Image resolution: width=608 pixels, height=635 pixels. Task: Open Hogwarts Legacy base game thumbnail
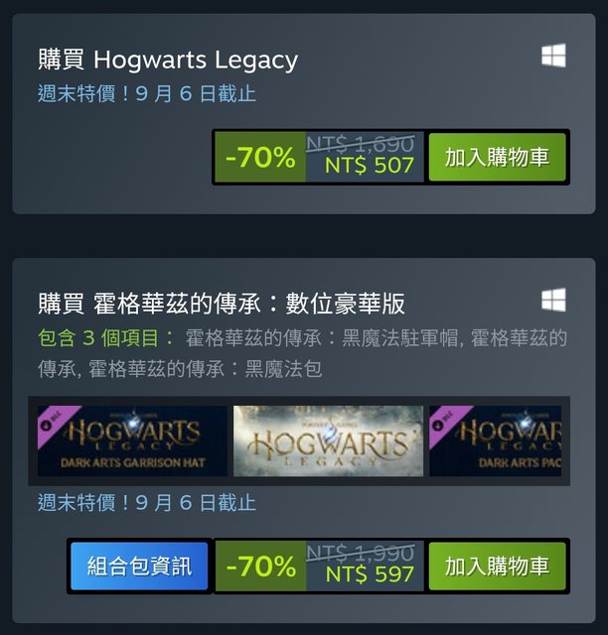(x=328, y=441)
